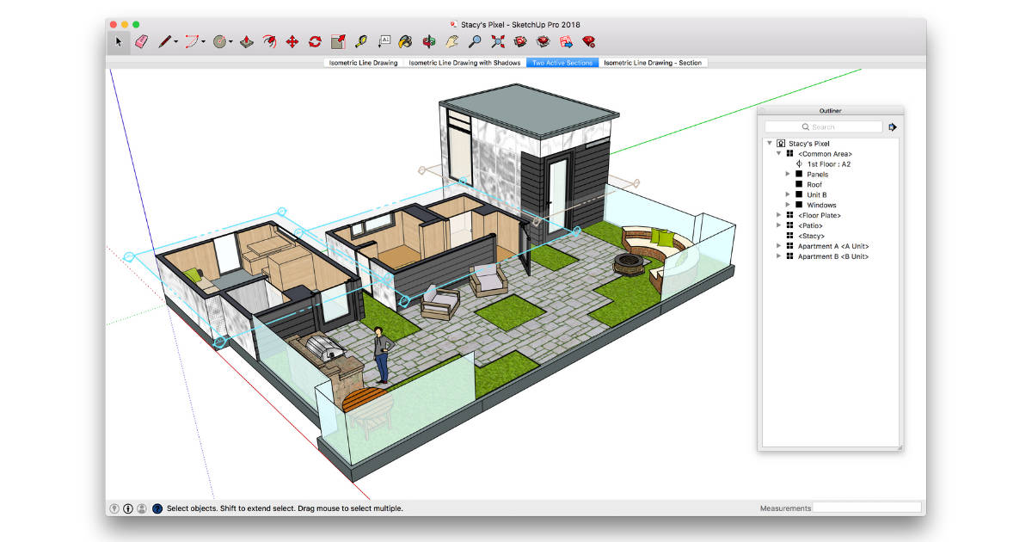Click Zoom Extents in the toolbar
1032x542 pixels.
click(x=497, y=40)
